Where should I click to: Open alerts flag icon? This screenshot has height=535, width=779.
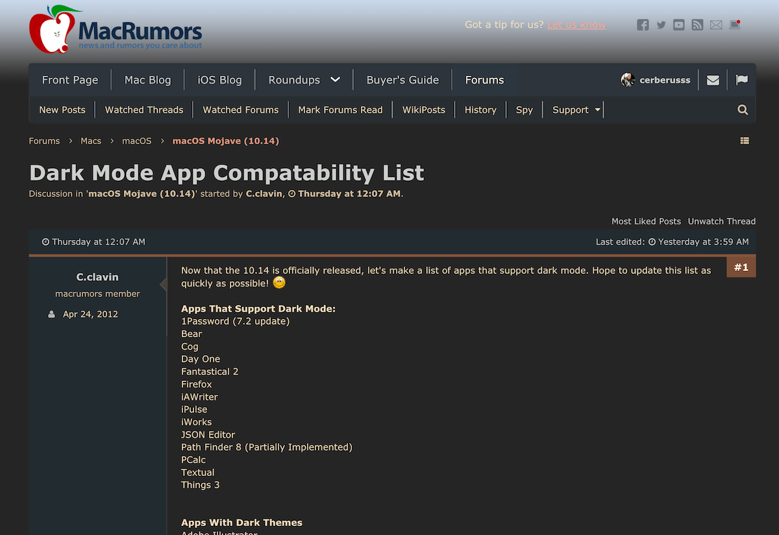[x=741, y=80]
